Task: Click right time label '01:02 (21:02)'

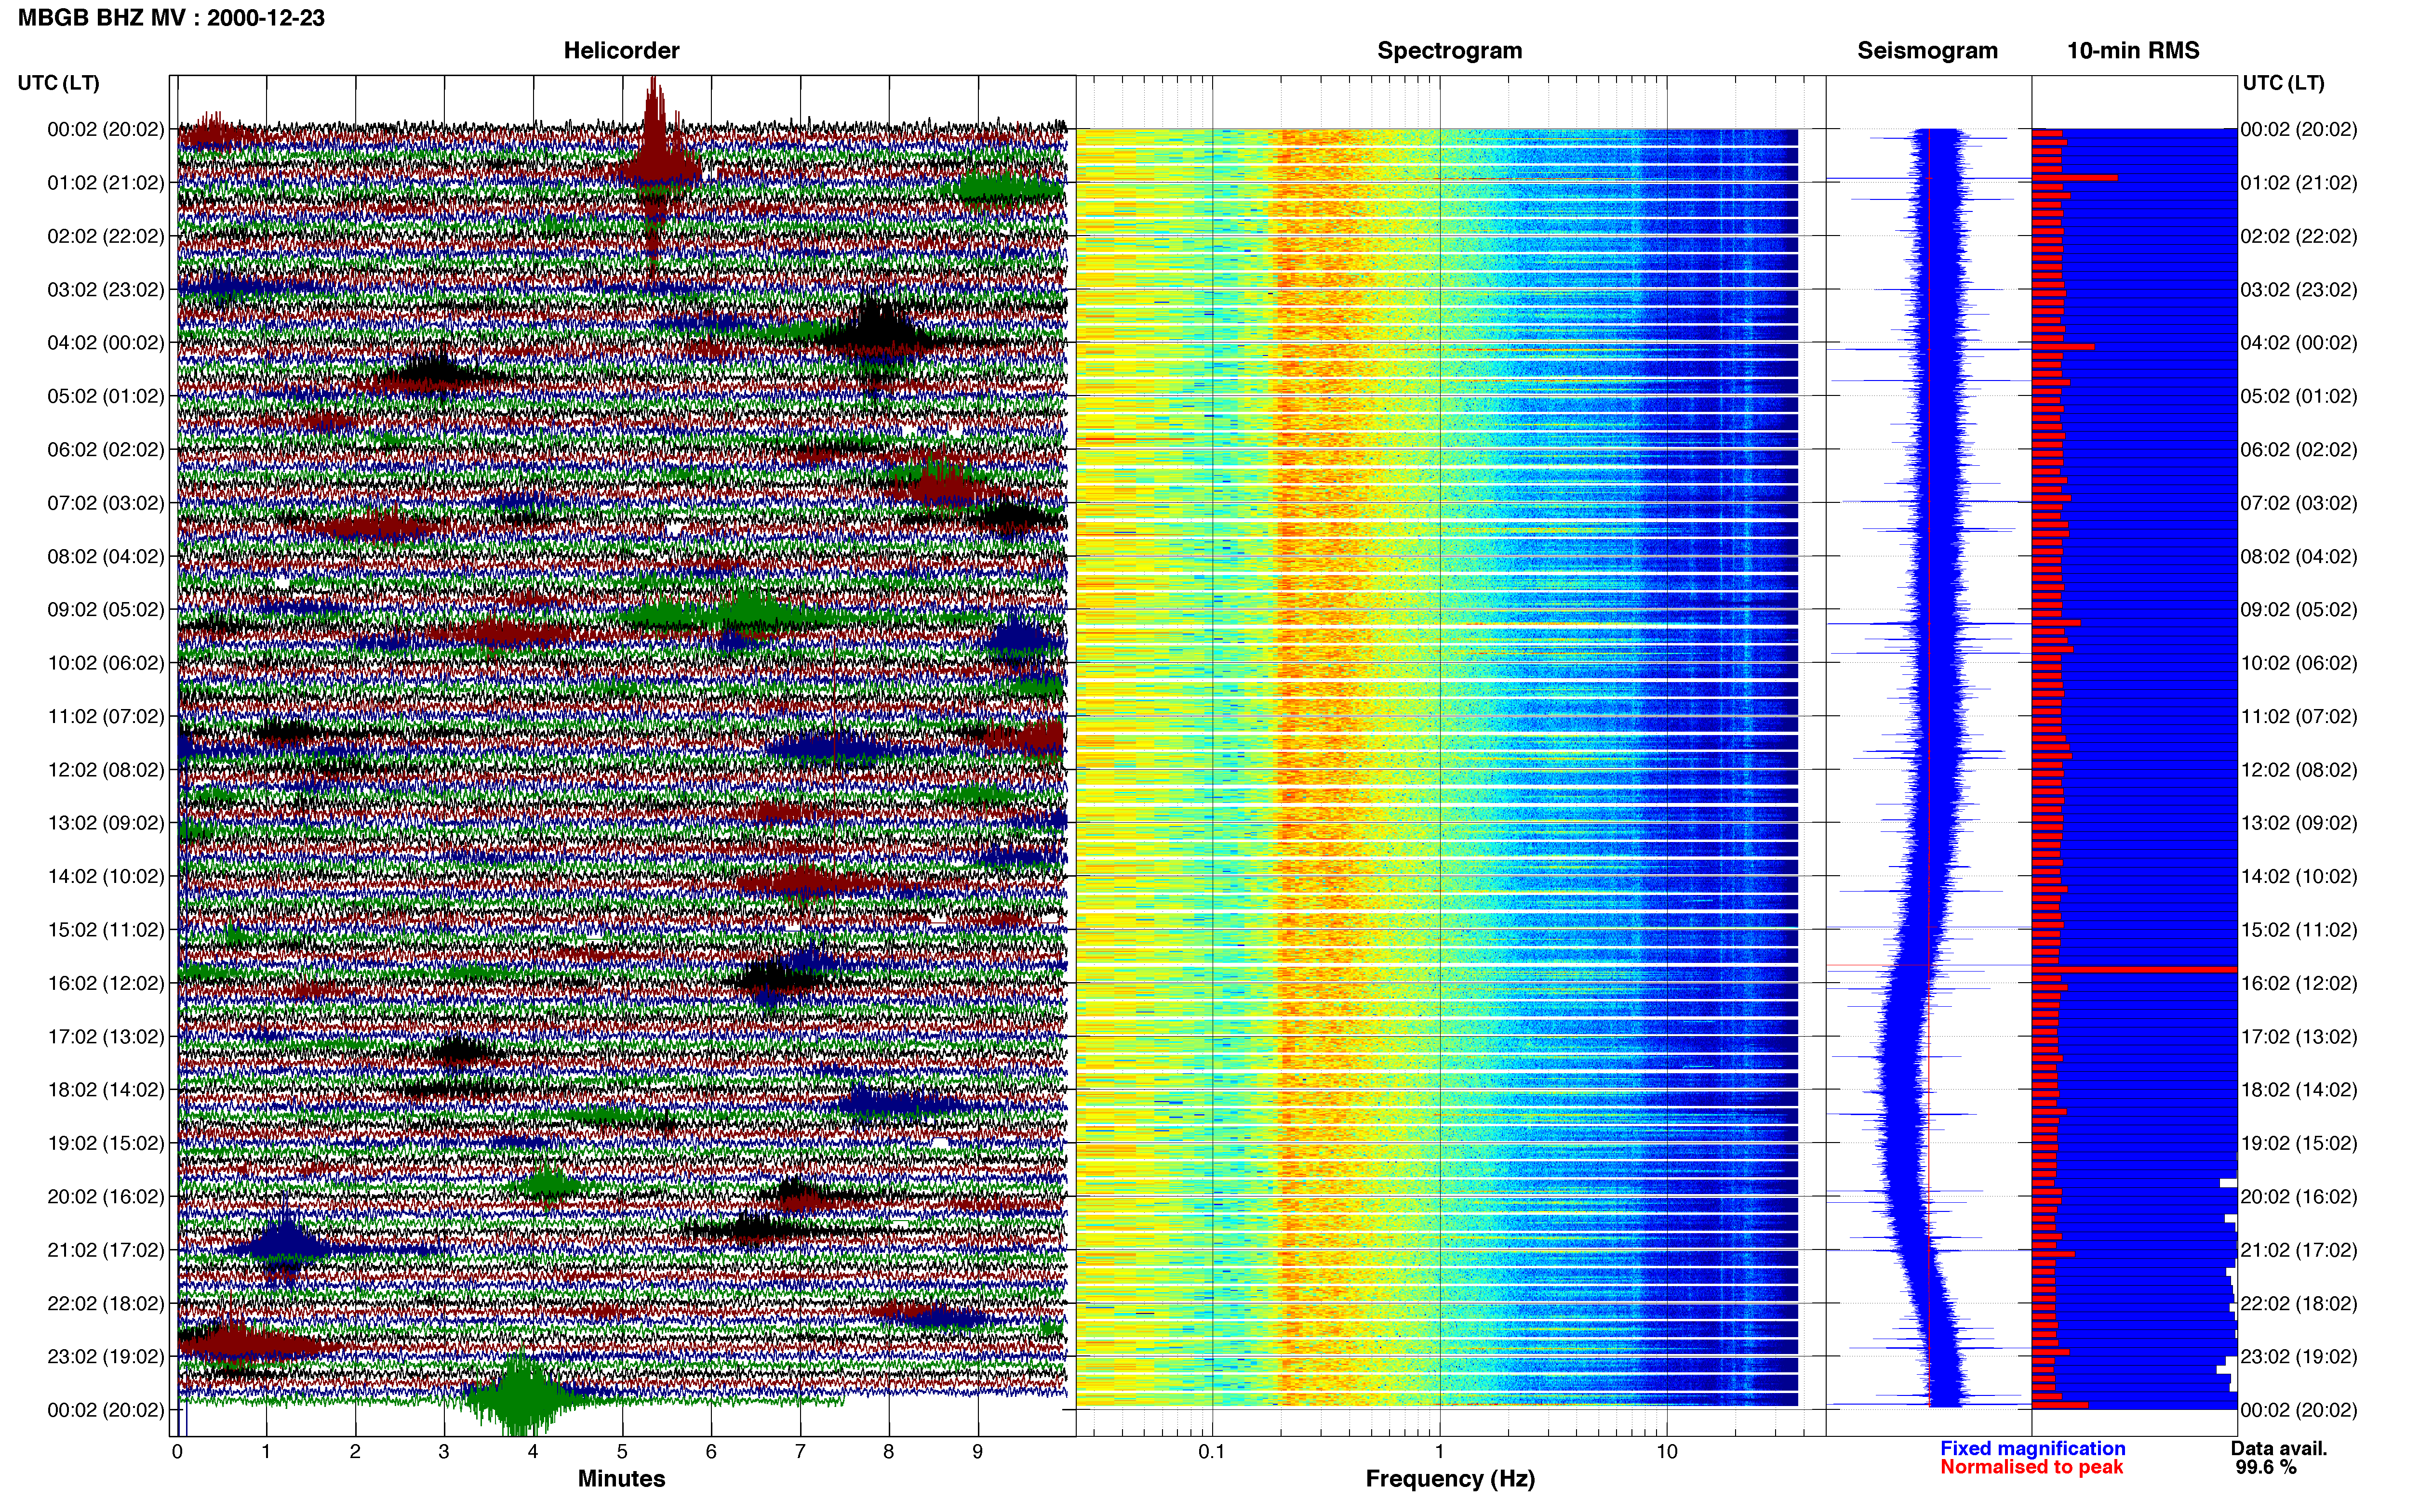Action: coord(2299,183)
